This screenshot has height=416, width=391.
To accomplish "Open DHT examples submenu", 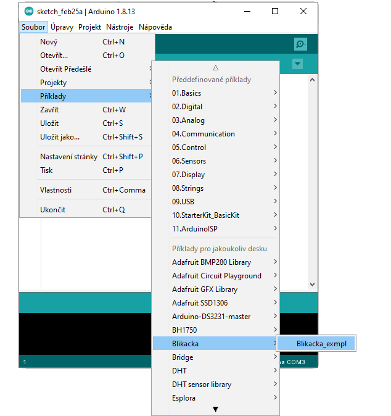I will click(x=216, y=370).
